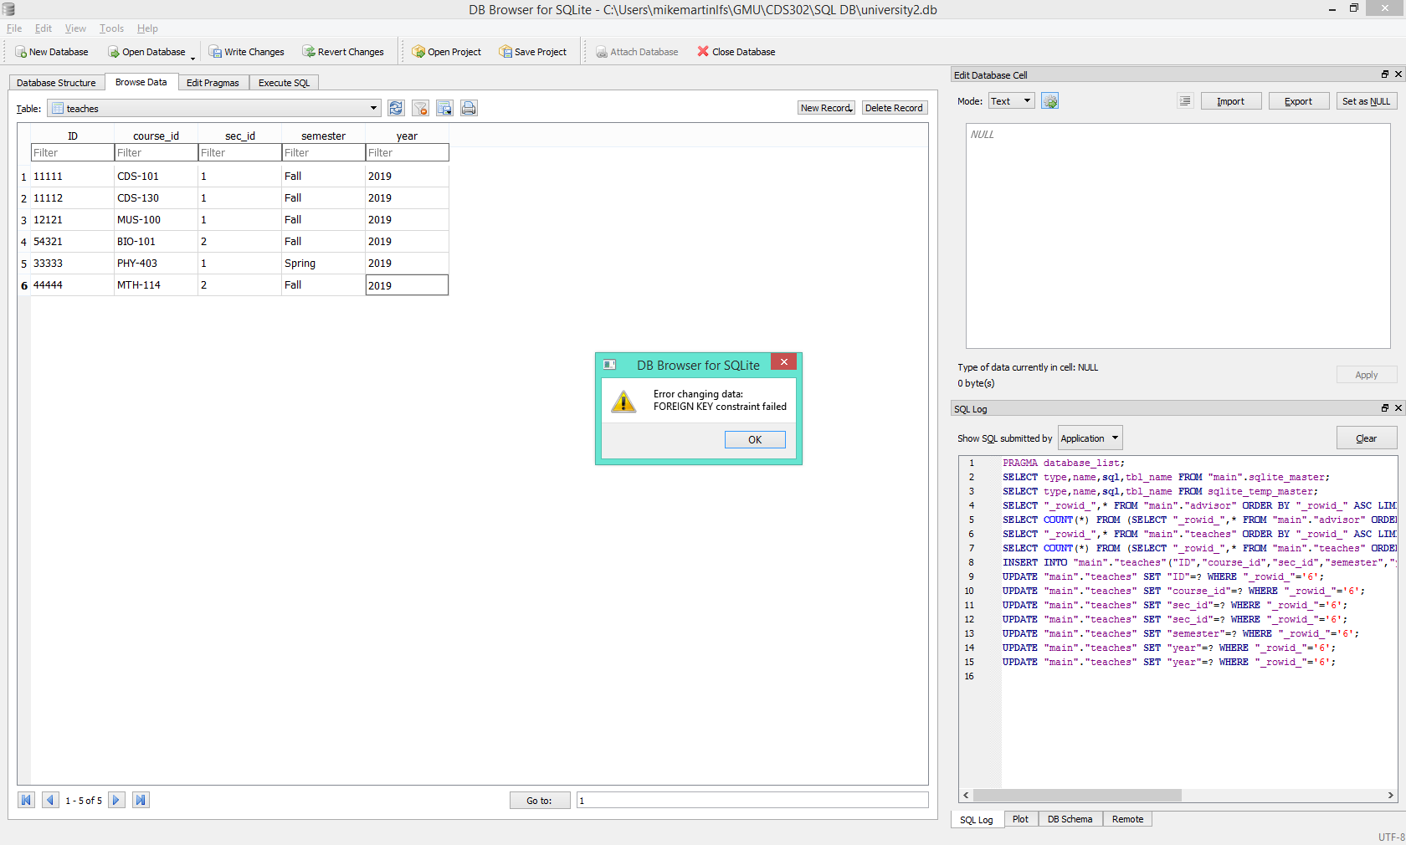Close the SQL Log panel
The height and width of the screenshot is (845, 1406).
click(1398, 408)
